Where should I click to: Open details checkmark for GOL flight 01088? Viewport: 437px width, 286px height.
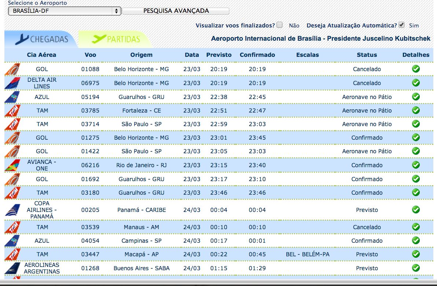[416, 69]
